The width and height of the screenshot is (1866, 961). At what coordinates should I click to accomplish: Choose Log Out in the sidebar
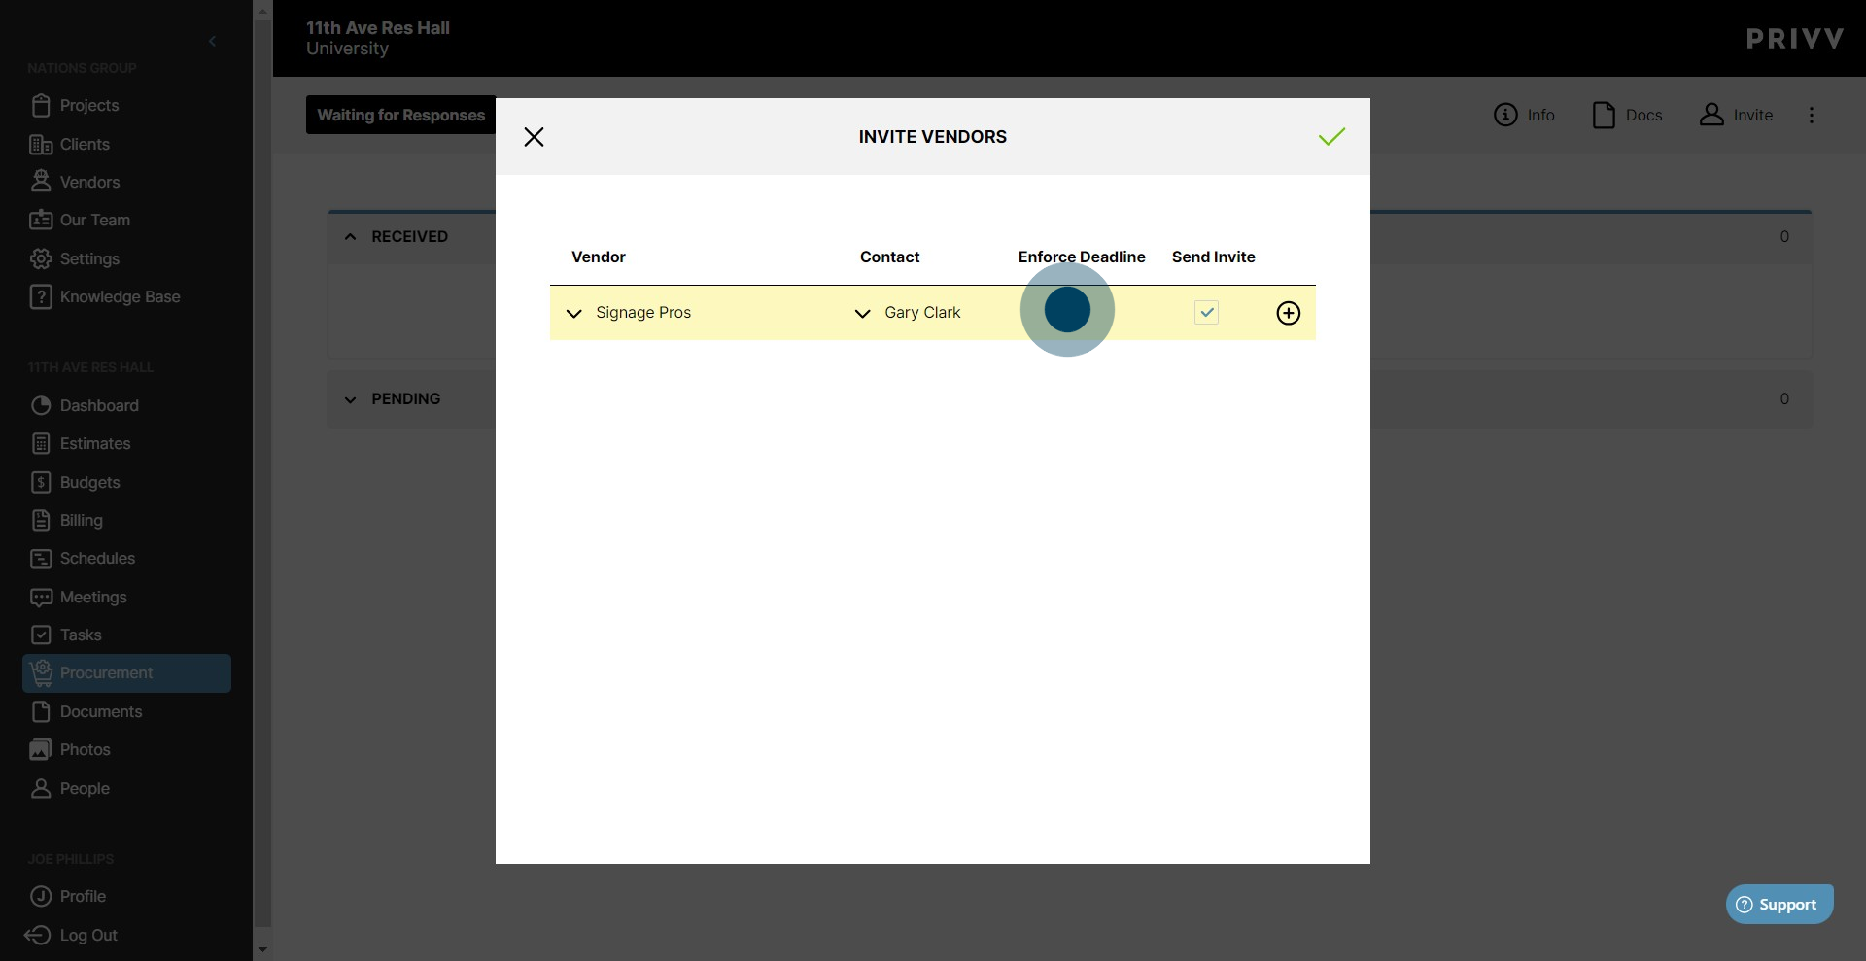(x=88, y=935)
